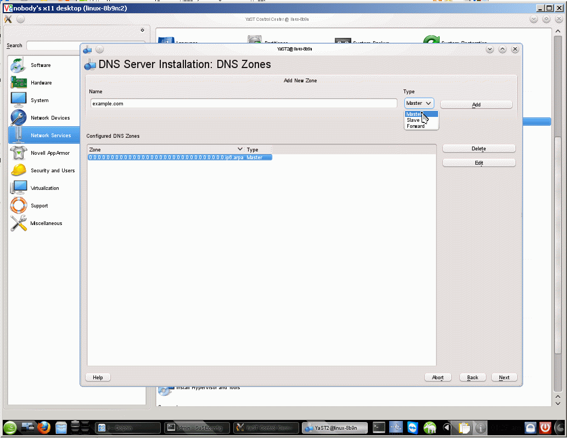The width and height of the screenshot is (567, 438).
Task: Click the Back button
Action: [x=472, y=377]
